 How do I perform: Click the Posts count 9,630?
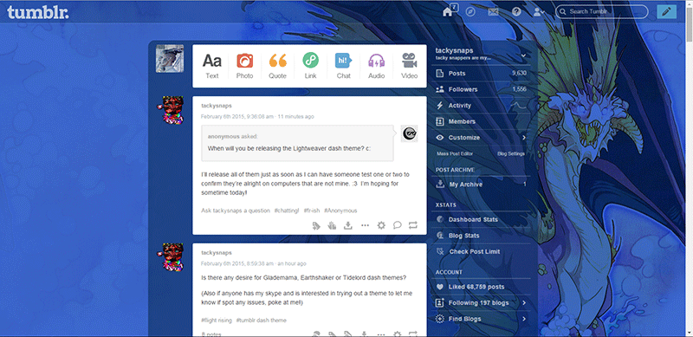click(x=519, y=74)
